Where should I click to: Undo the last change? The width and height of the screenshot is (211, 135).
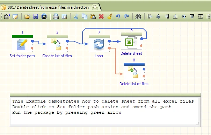[118, 16]
